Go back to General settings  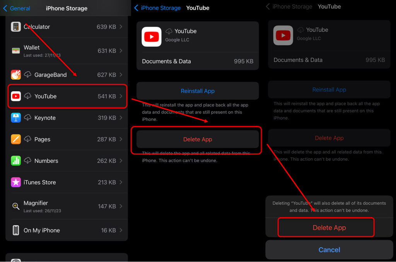[x=17, y=9]
